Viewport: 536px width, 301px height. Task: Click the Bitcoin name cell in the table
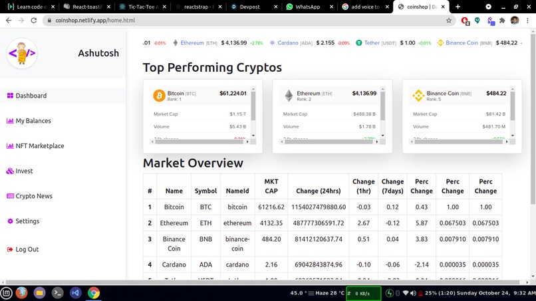point(174,207)
